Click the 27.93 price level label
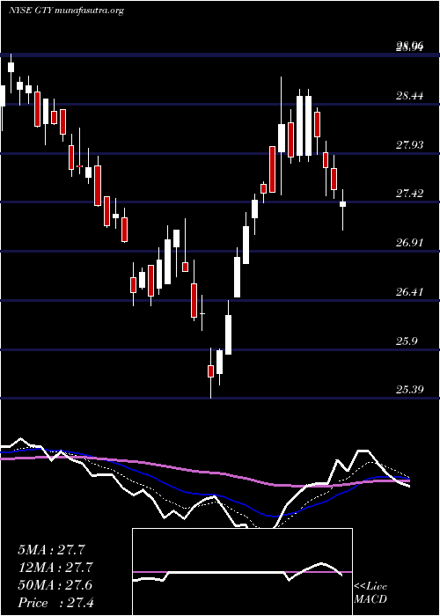 pyautogui.click(x=410, y=145)
